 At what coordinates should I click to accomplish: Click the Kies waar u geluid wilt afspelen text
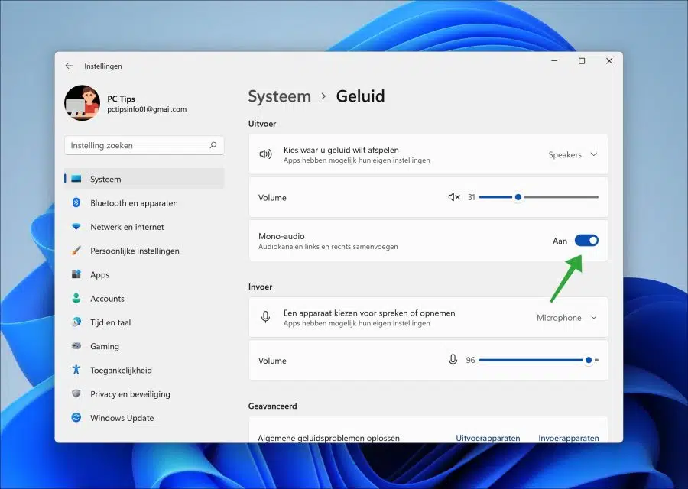(341, 150)
